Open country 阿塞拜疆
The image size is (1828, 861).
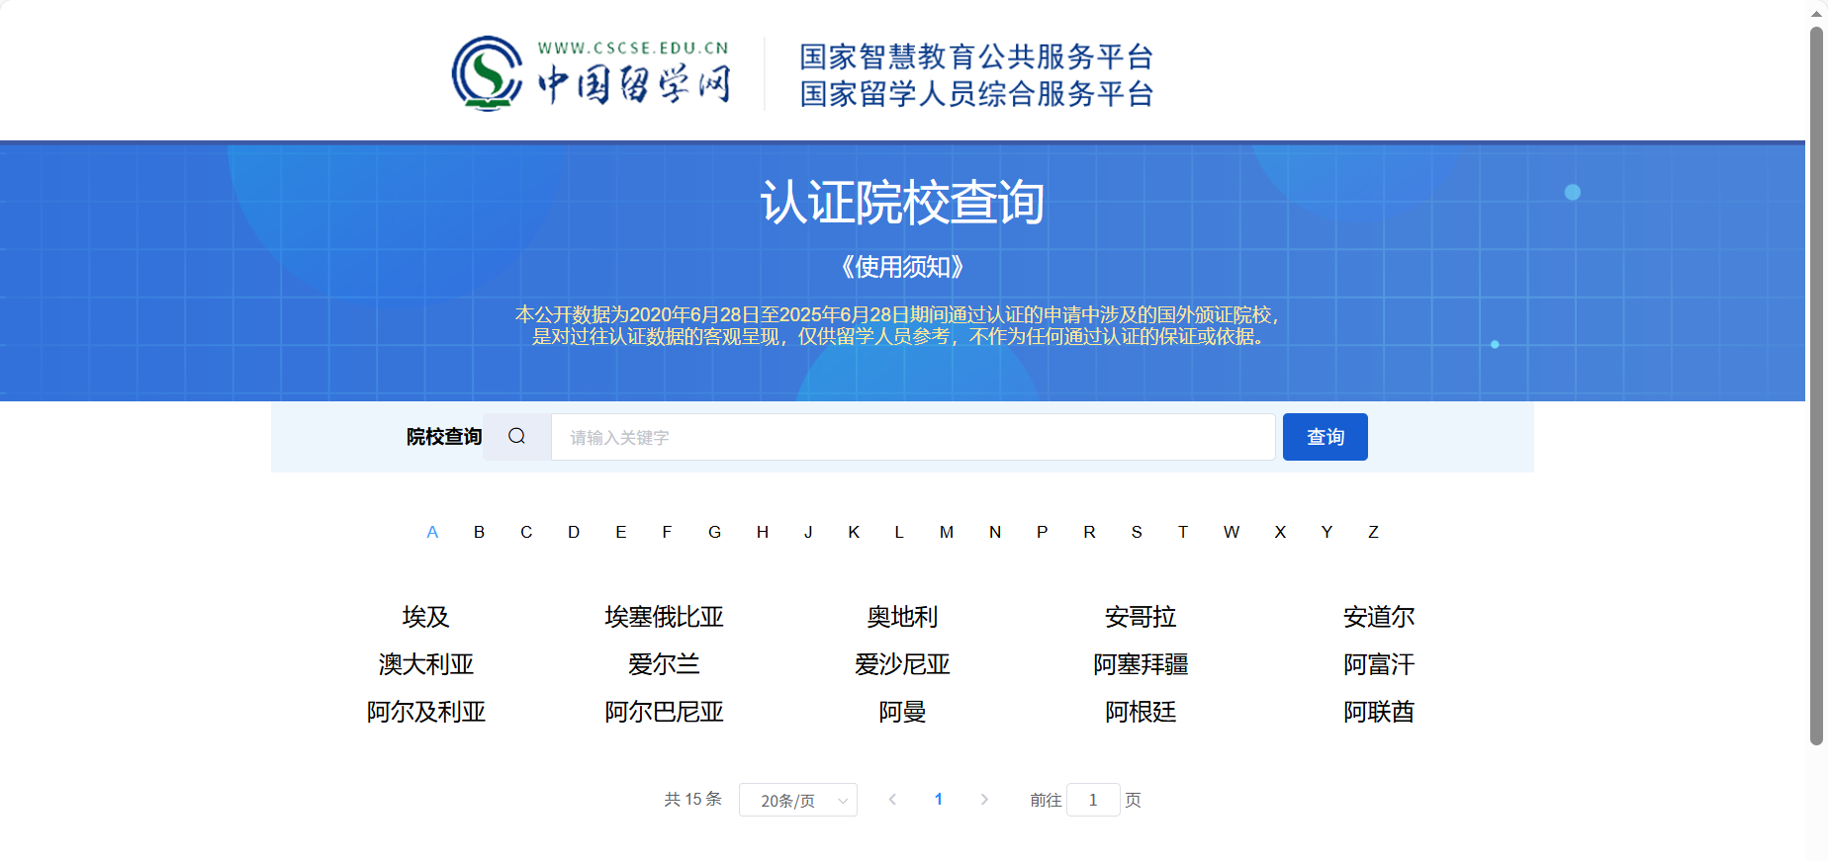tap(1141, 664)
